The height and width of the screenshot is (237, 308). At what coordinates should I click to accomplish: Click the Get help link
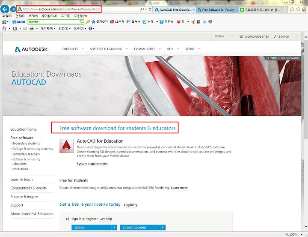coord(106,219)
